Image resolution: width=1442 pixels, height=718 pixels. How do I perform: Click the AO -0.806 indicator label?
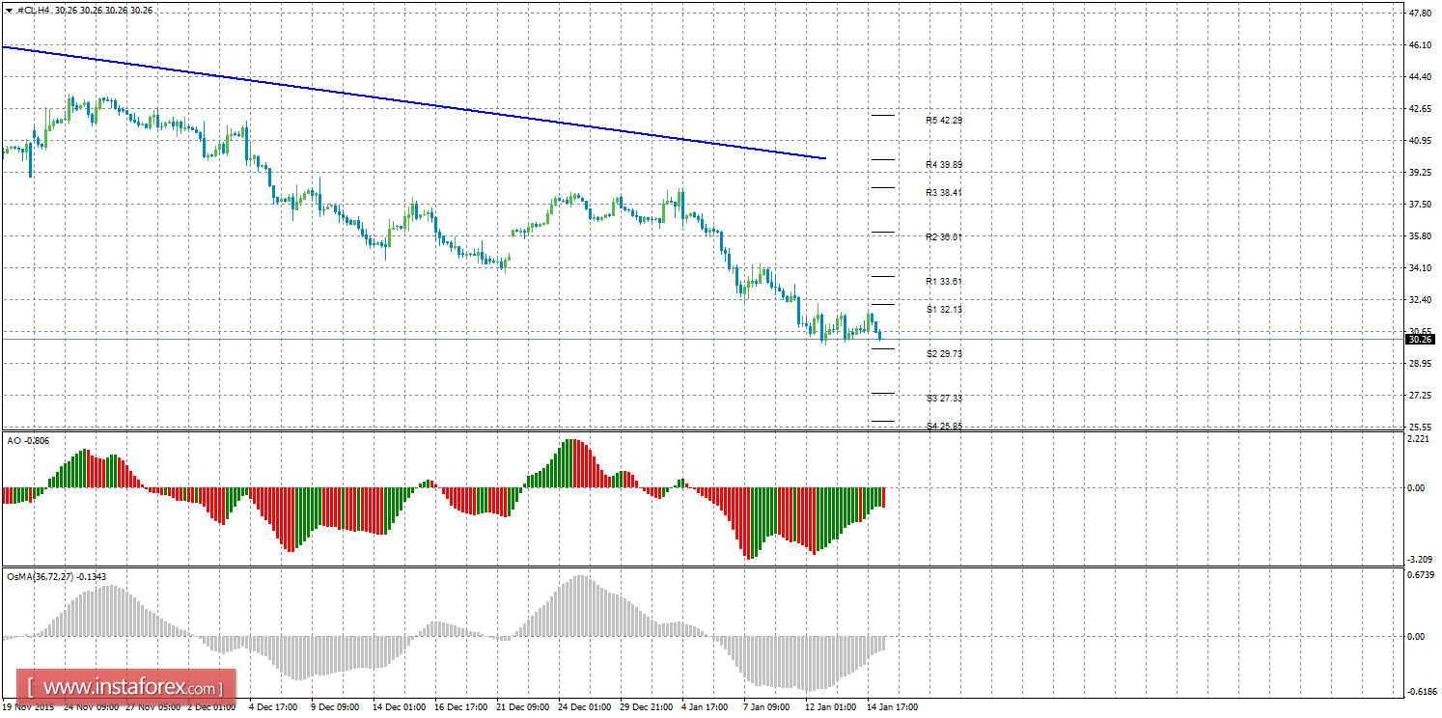pos(29,441)
